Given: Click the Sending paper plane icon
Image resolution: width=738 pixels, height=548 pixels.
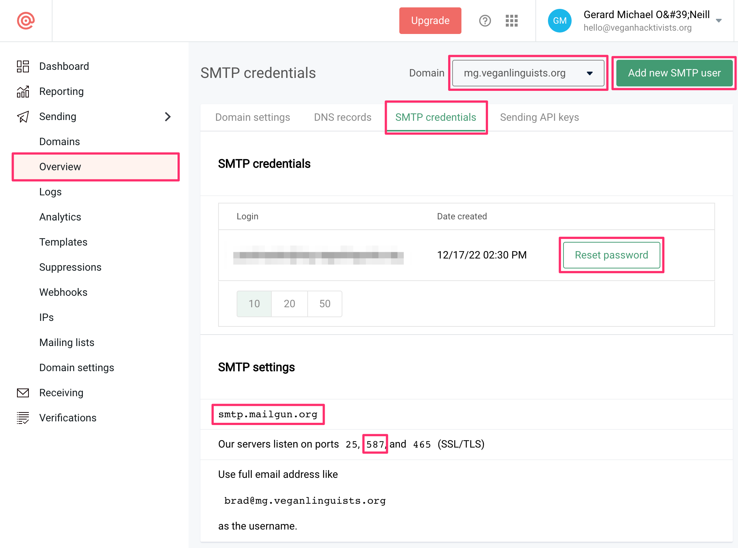Looking at the screenshot, I should pos(23,117).
